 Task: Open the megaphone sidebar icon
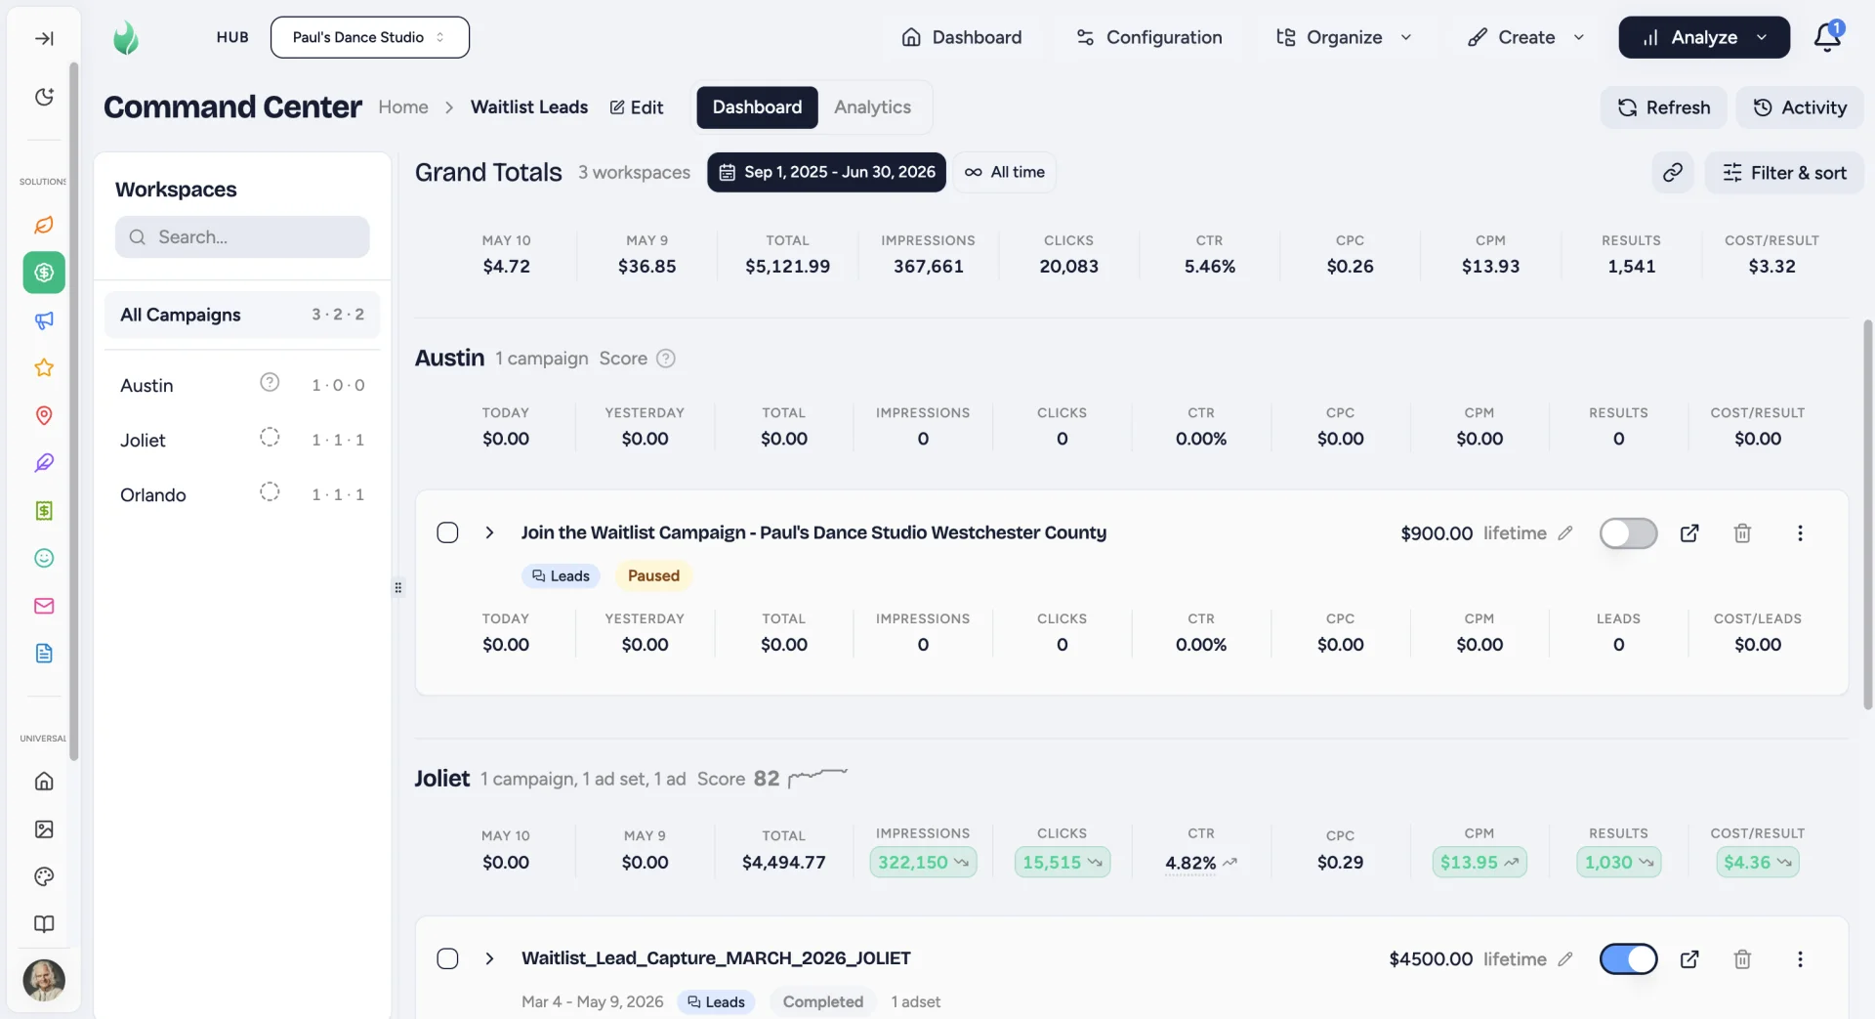(x=44, y=320)
